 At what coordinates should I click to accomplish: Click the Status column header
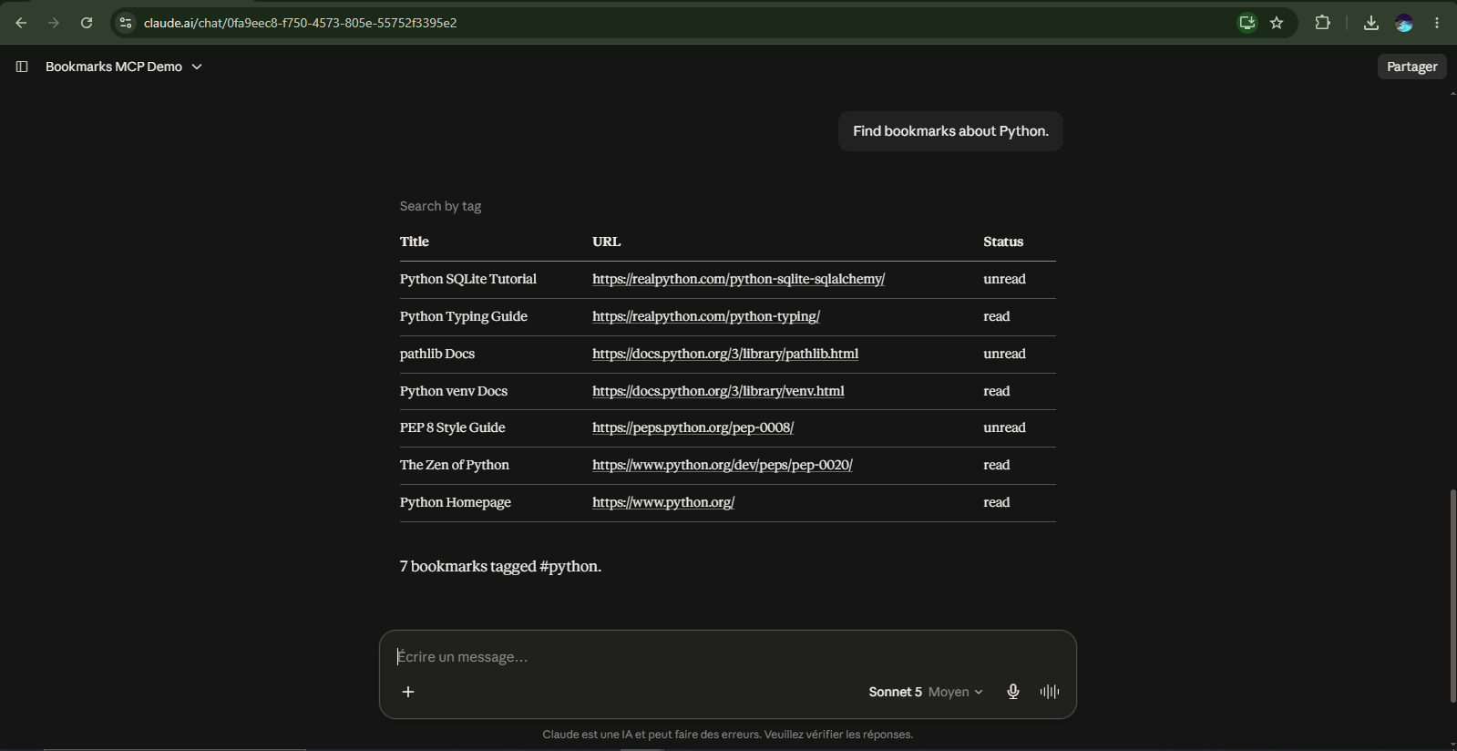[x=1003, y=242]
